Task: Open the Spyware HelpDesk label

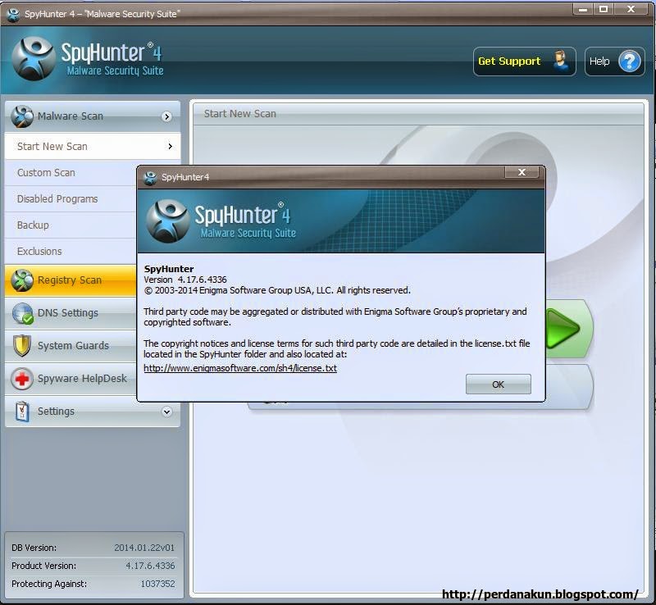Action: [x=82, y=378]
